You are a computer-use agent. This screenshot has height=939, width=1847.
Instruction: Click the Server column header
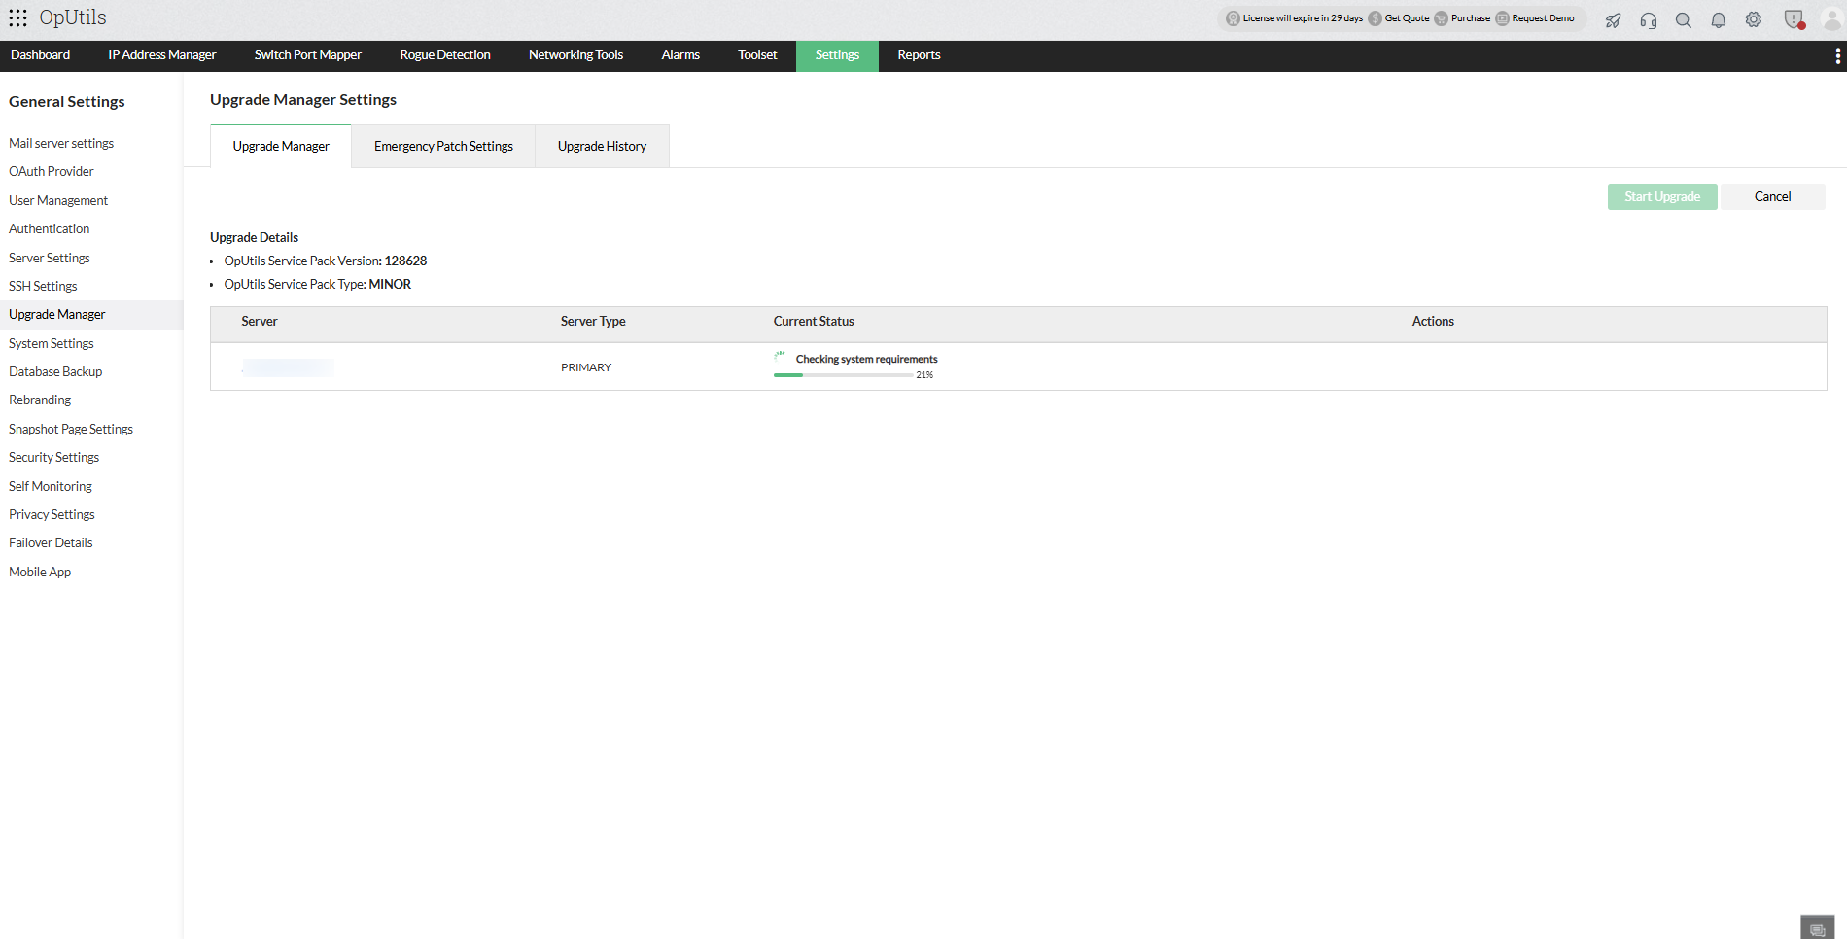point(260,322)
